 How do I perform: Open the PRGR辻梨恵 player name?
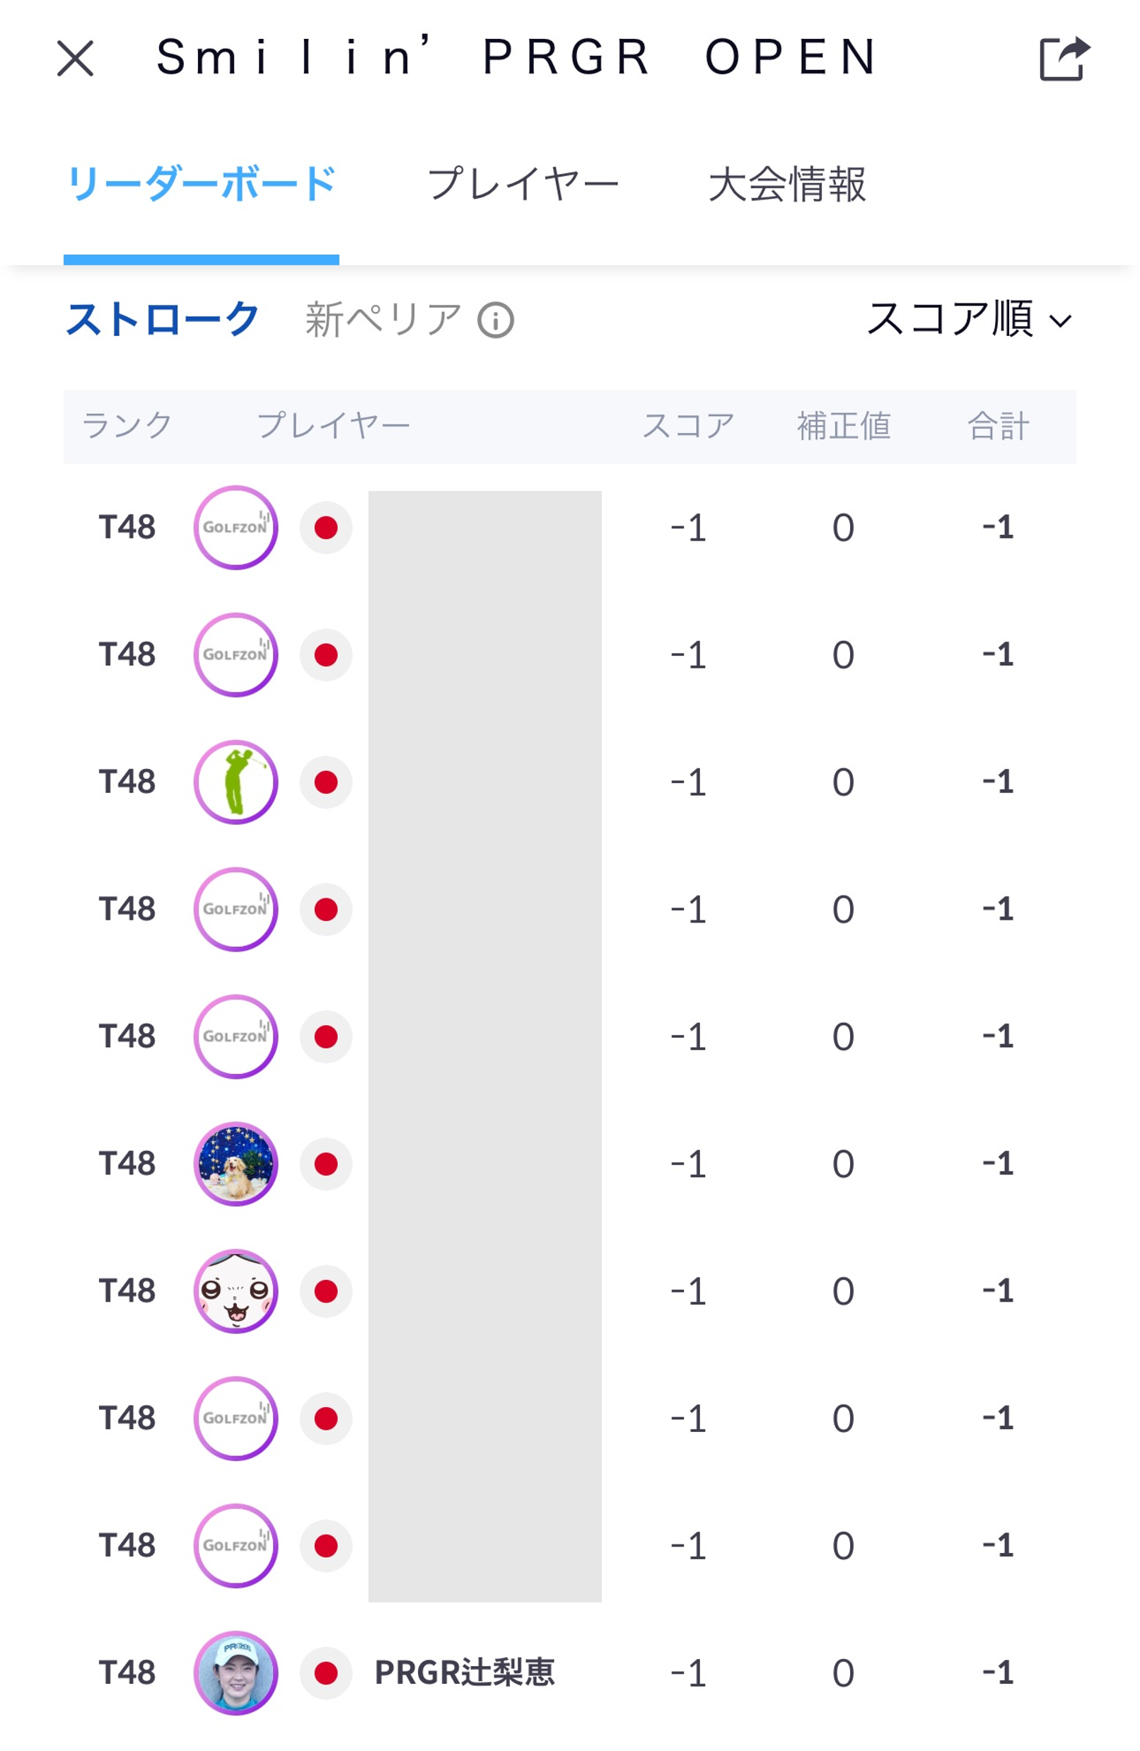pyautogui.click(x=464, y=1673)
